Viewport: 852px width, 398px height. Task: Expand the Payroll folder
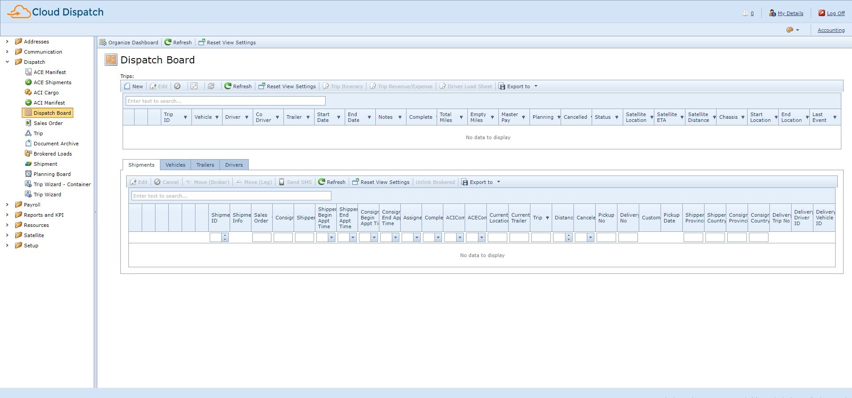pos(7,205)
